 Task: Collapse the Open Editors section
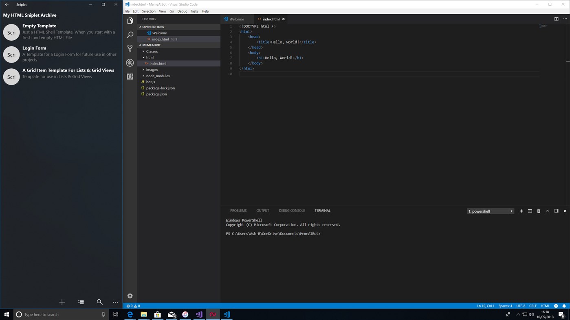(x=179, y=27)
